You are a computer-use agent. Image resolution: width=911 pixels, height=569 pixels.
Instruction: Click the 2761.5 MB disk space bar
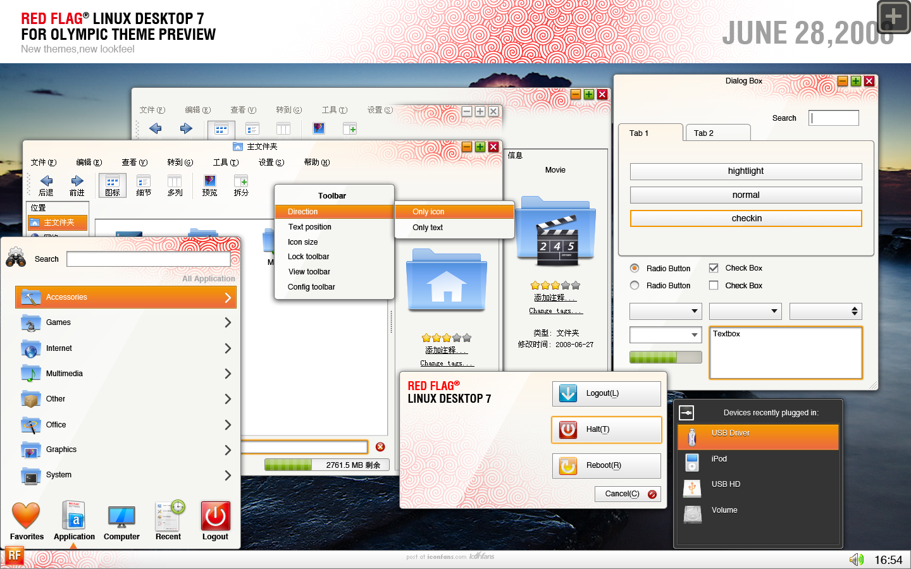click(327, 465)
